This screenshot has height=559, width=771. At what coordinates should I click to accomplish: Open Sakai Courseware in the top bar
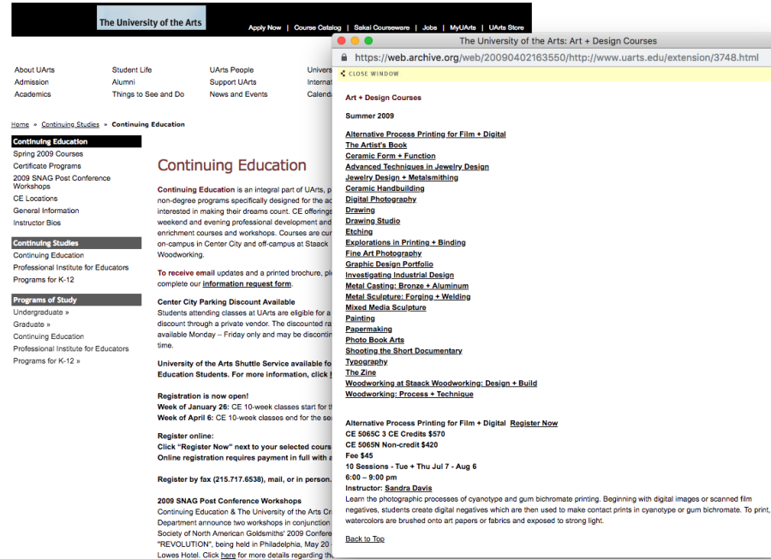[x=381, y=27]
